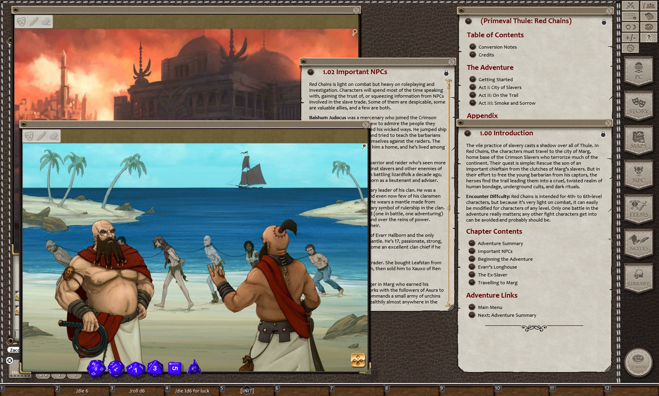Follow the 'Next: Adventure Summary' link
This screenshot has width=659, height=396.
click(507, 315)
